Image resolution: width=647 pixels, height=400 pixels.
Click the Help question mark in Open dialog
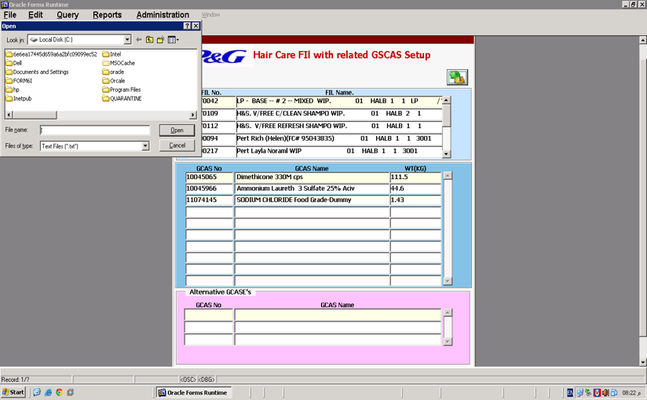click(188, 26)
